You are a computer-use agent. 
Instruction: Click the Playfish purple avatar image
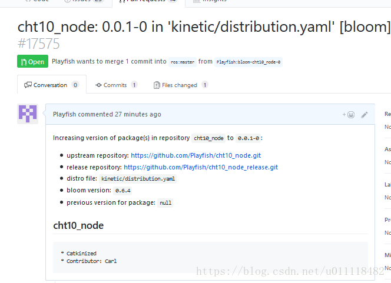[28, 114]
